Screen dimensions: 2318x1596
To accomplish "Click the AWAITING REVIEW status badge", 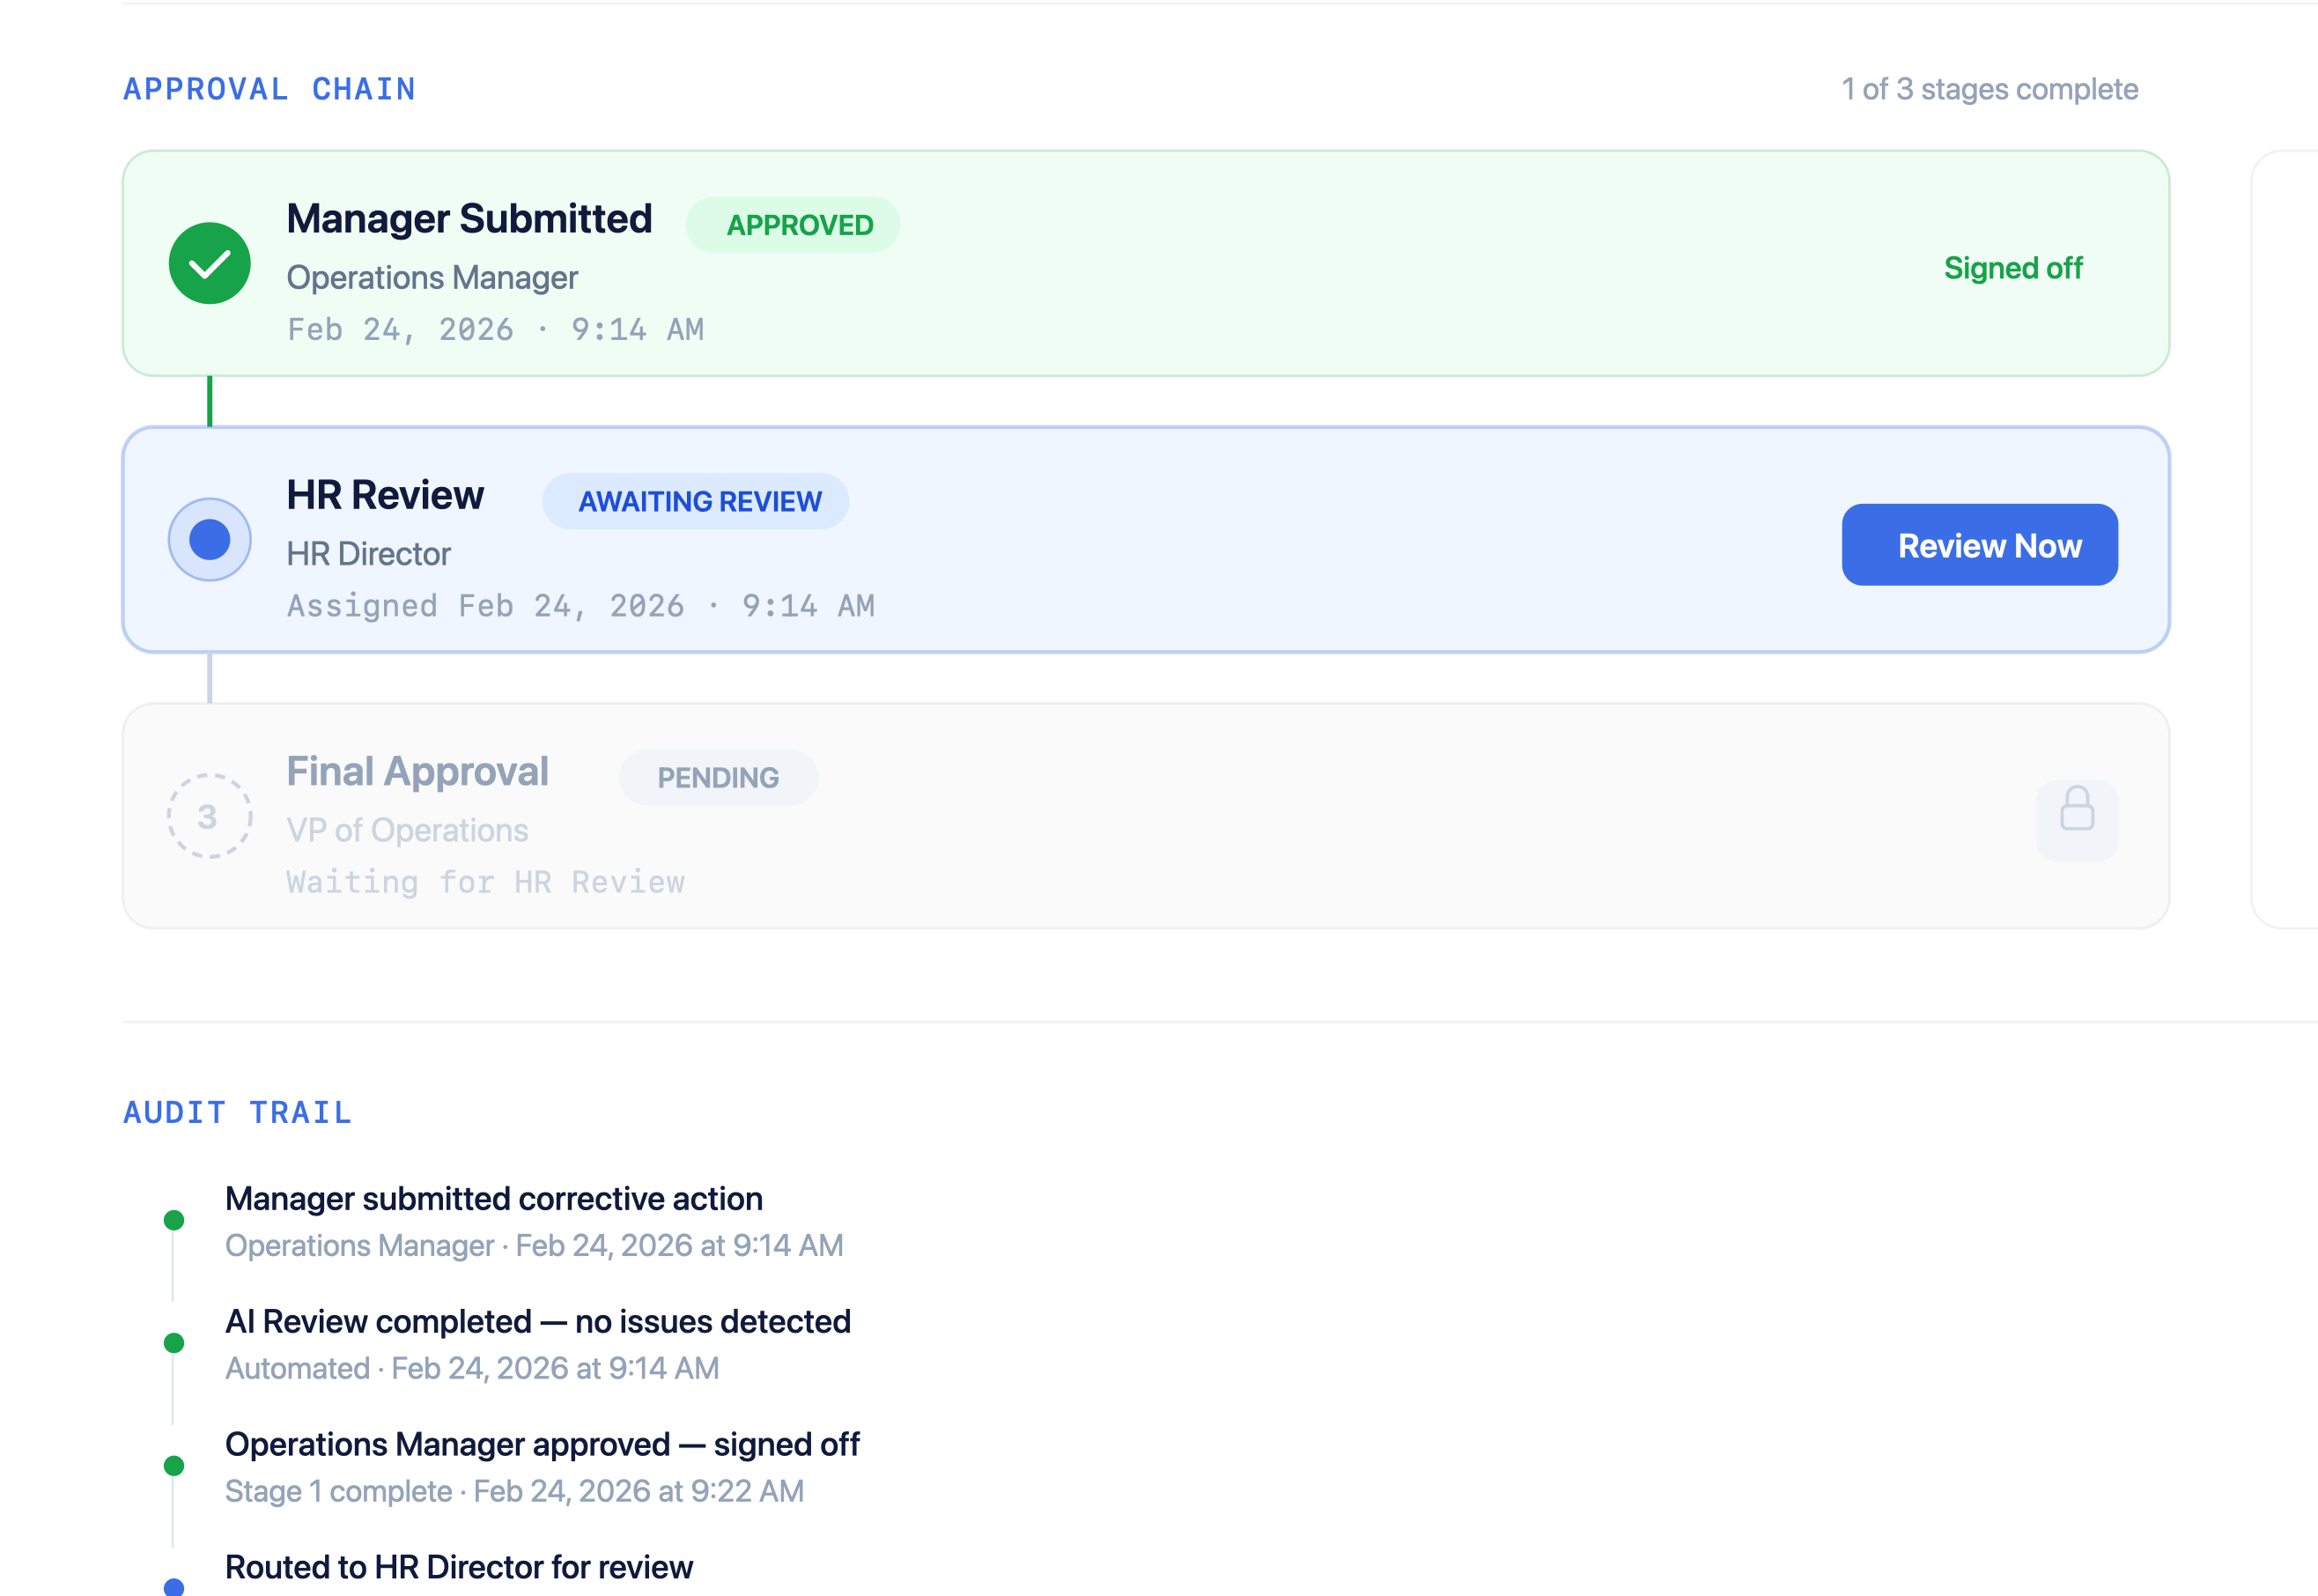I will coord(697,501).
